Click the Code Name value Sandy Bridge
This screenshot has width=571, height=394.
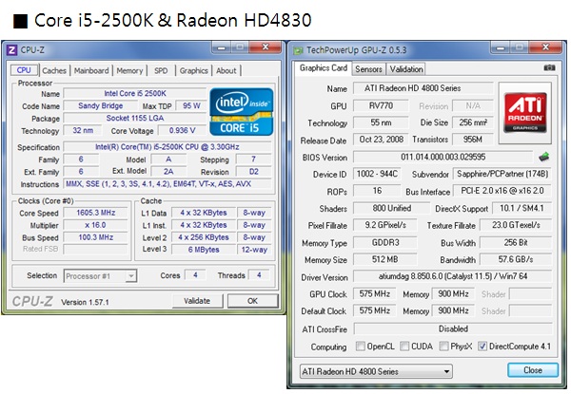[101, 105]
